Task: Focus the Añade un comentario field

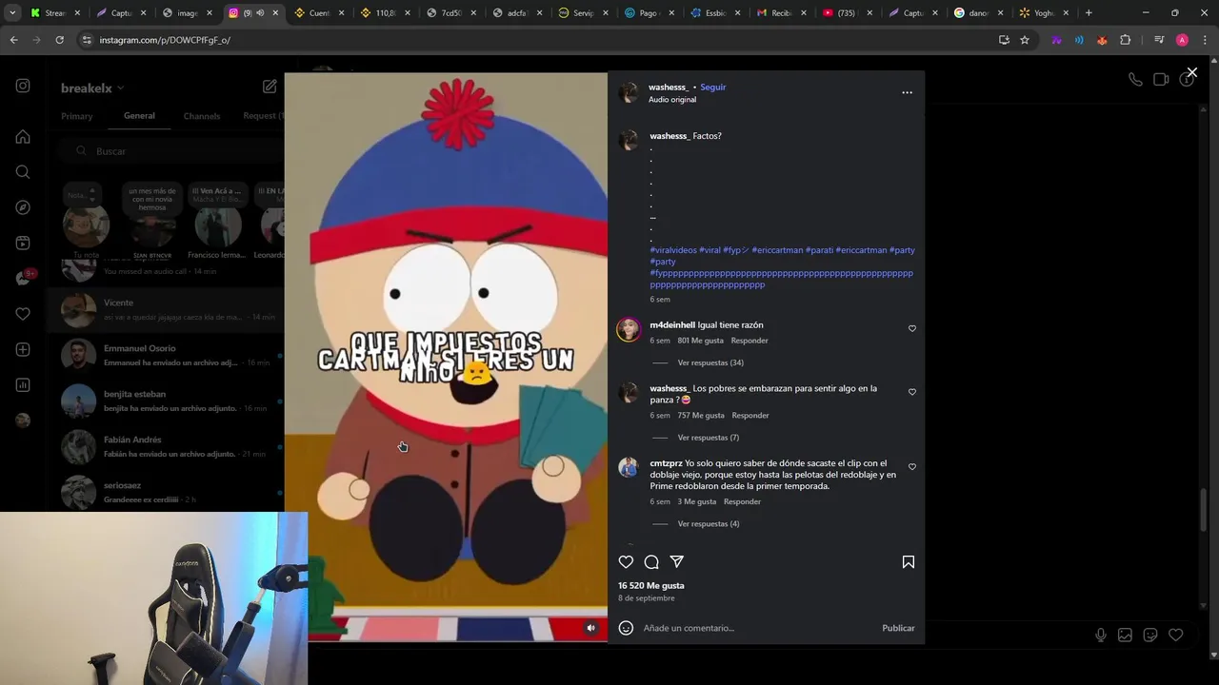Action: [757, 628]
